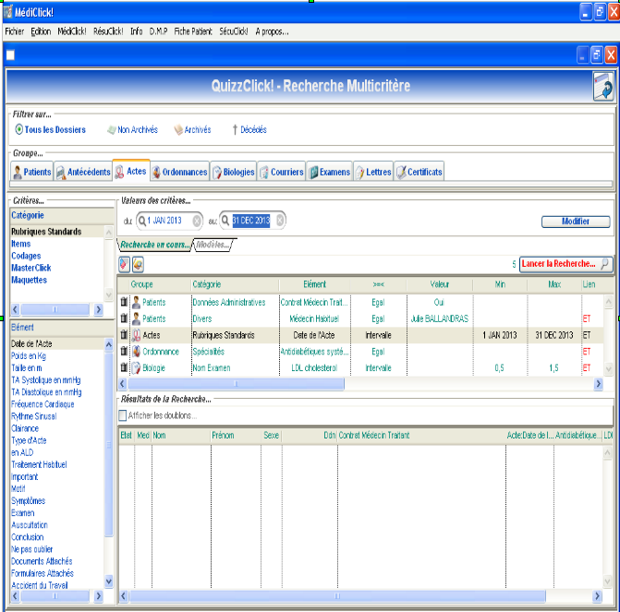Select 'Poids en Kg' element

click(x=29, y=355)
